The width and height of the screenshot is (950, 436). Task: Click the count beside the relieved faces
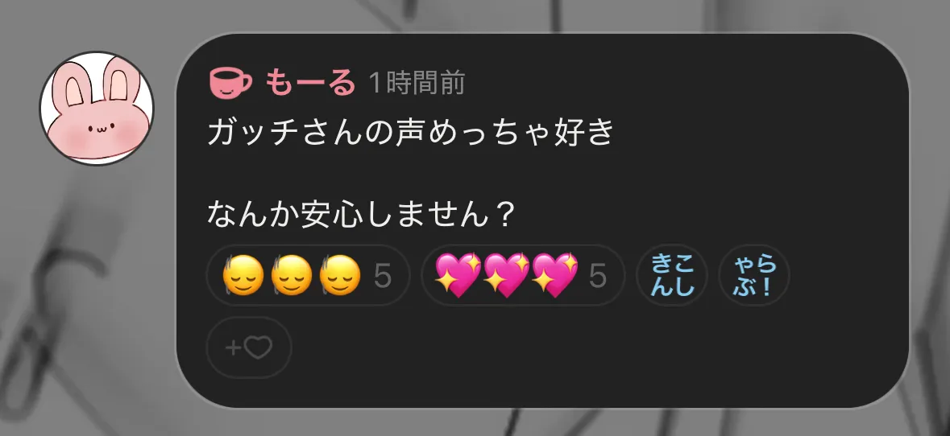pos(382,276)
